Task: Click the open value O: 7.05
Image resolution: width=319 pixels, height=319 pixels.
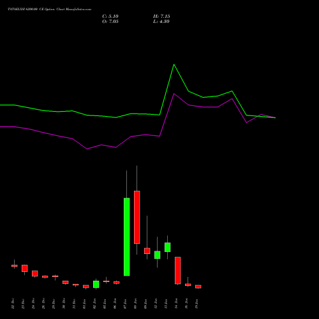Action: [x=110, y=22]
